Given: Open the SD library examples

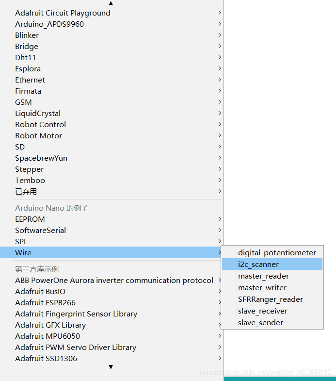Looking at the screenshot, I should click(x=112, y=147).
